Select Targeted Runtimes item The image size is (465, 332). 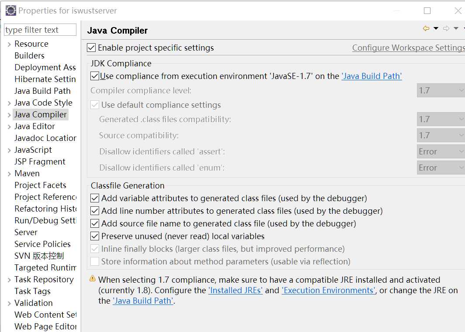tap(45, 268)
